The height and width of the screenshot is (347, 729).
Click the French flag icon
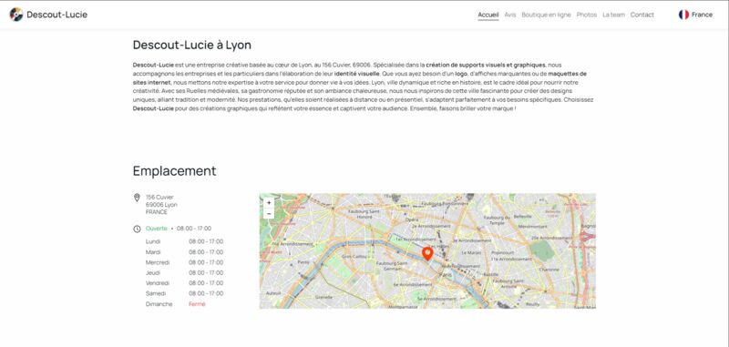point(683,15)
